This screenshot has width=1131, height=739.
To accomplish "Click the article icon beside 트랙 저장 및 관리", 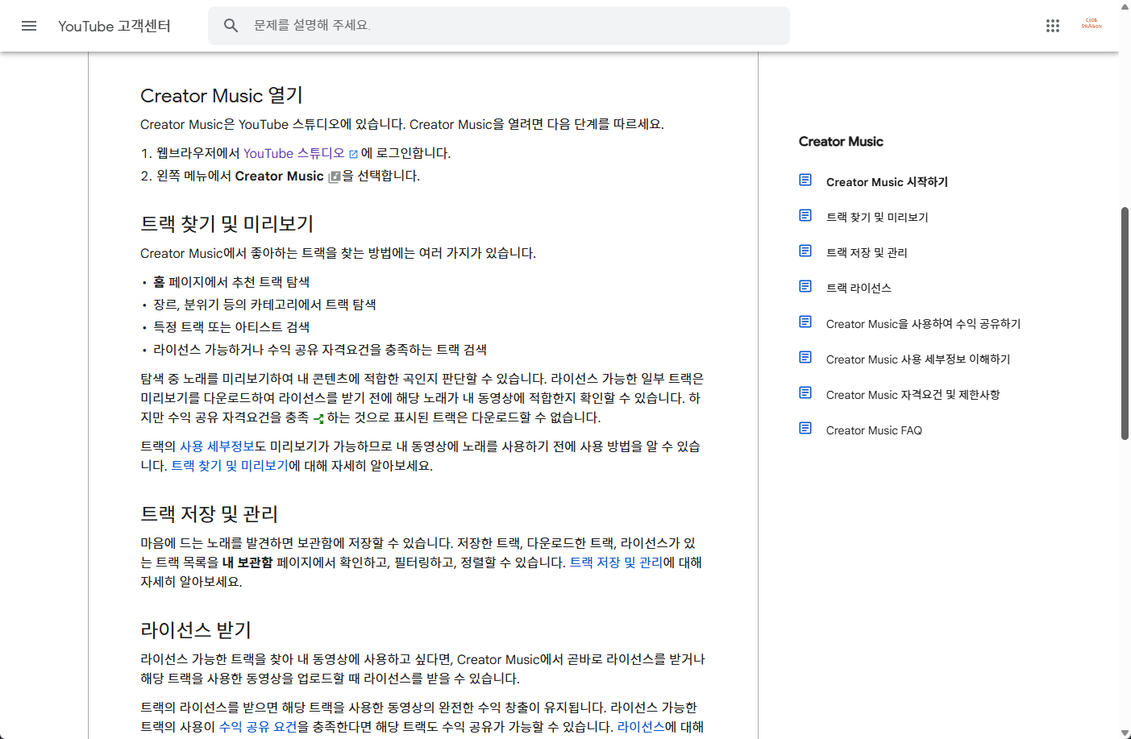I will pyautogui.click(x=805, y=251).
